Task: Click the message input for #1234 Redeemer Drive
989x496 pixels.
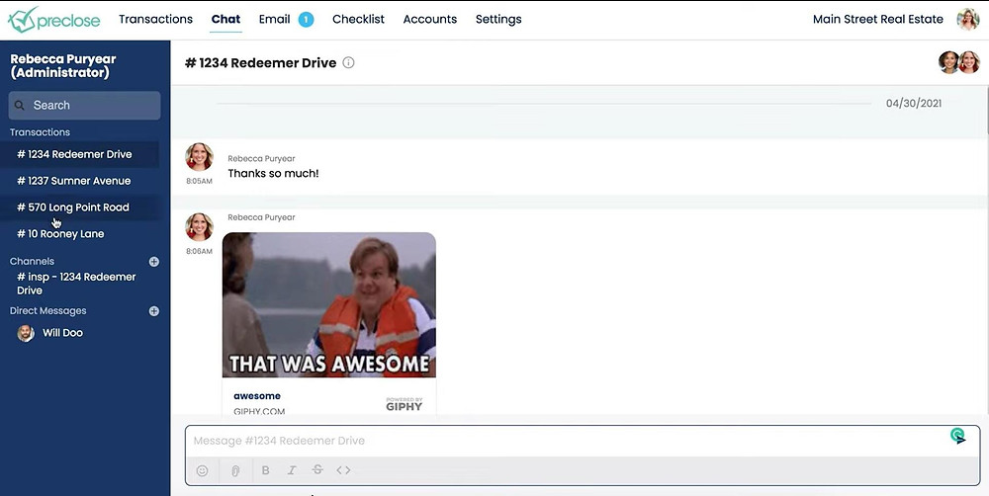Action: click(568, 441)
